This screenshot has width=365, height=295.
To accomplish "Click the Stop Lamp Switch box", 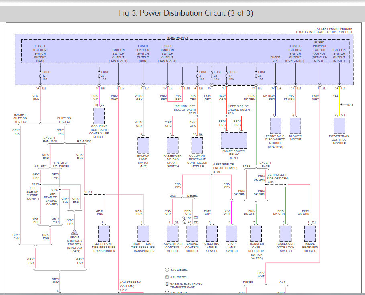I will coord(231,234).
